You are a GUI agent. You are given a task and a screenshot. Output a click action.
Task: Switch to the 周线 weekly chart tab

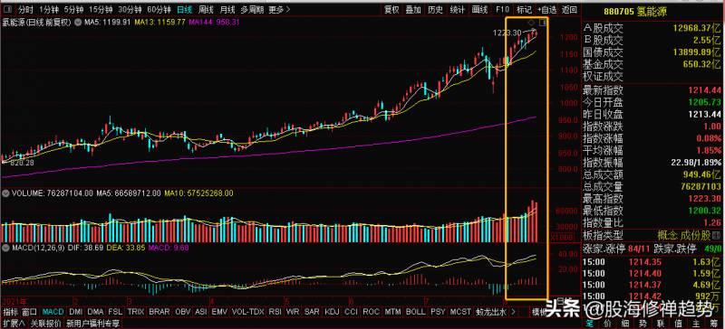[x=207, y=9]
